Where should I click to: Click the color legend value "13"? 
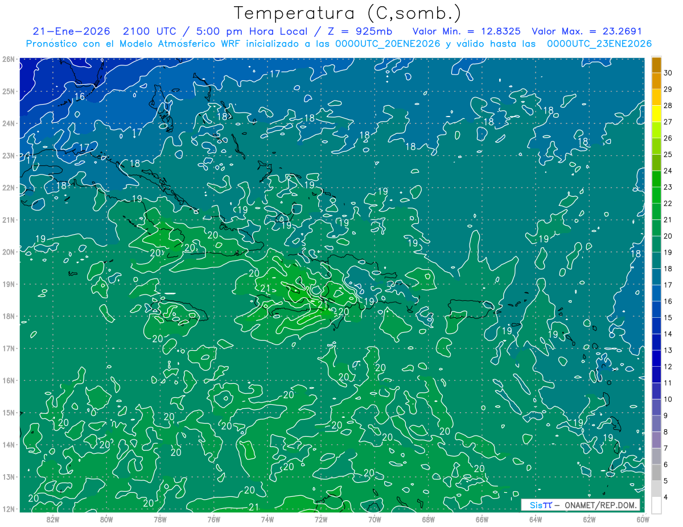[x=668, y=350]
